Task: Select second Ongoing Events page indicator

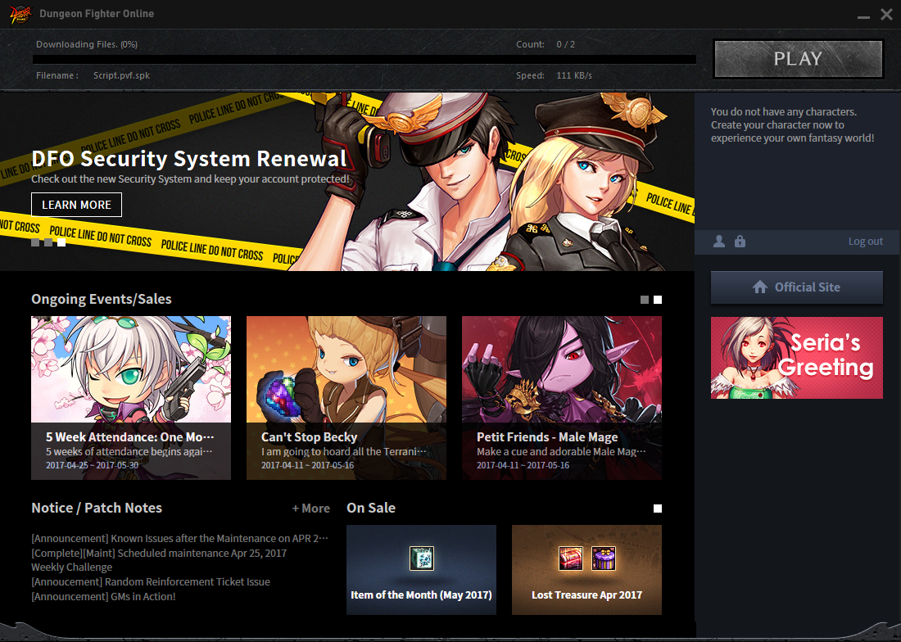Action: (658, 300)
